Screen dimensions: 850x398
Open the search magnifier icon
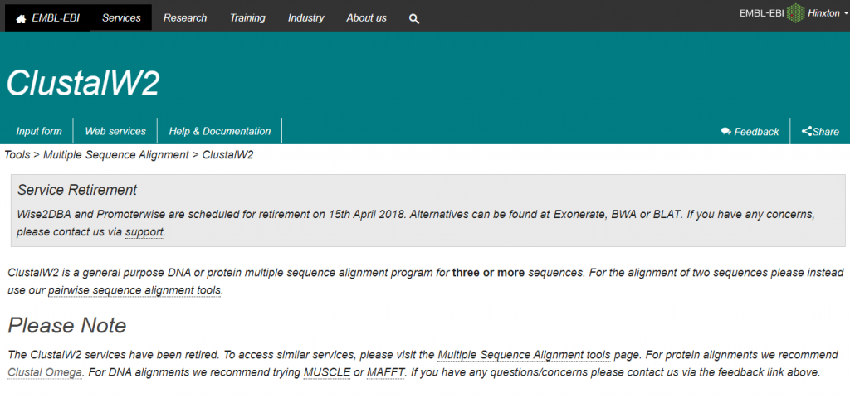pyautogui.click(x=414, y=19)
